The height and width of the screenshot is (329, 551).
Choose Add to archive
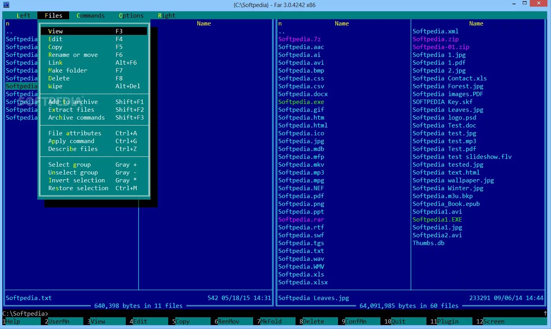coord(94,102)
